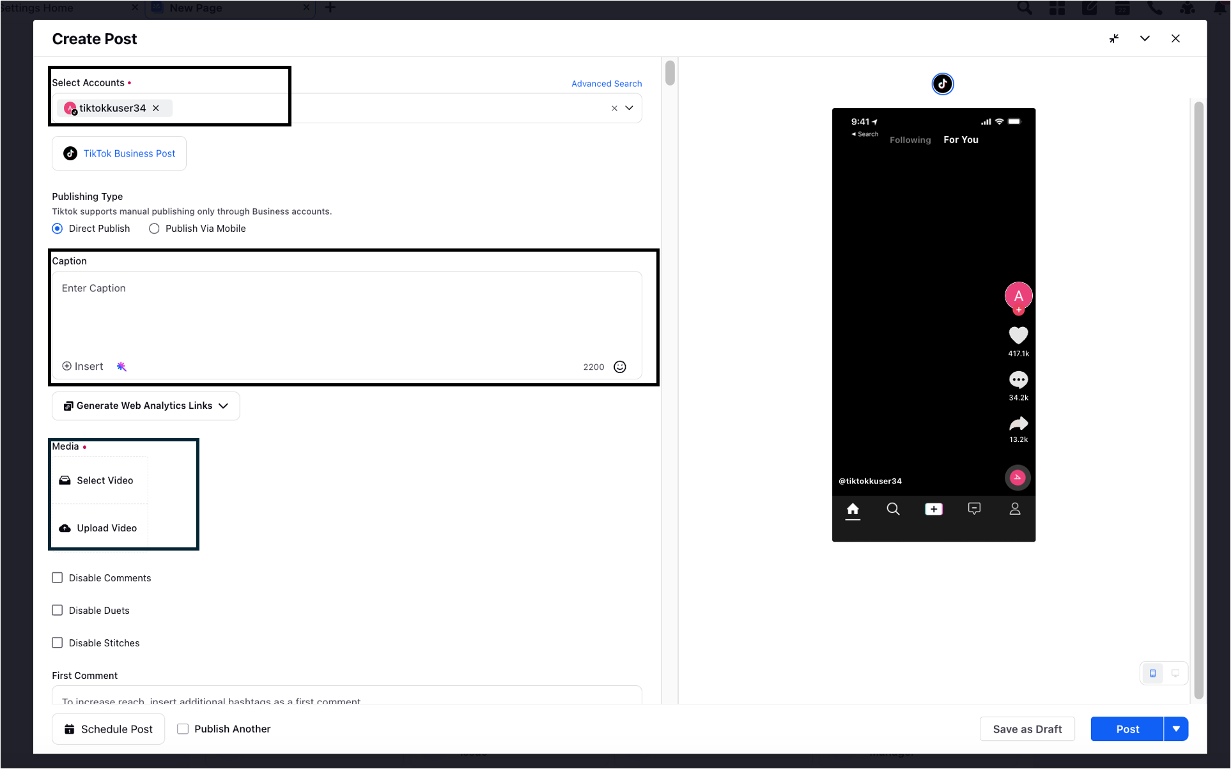Switch to Settings Home browser tab
The height and width of the screenshot is (769, 1231).
36,8
